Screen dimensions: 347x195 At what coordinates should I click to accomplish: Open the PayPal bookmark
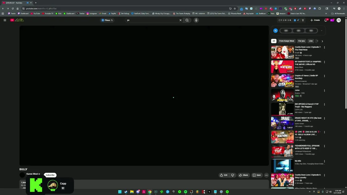pos(112,14)
